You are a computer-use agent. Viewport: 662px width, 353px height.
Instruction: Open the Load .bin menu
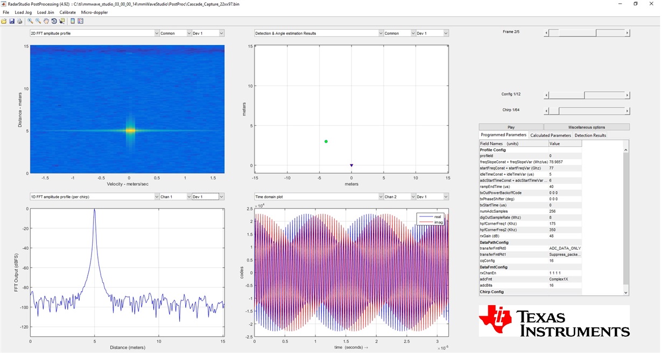point(45,12)
